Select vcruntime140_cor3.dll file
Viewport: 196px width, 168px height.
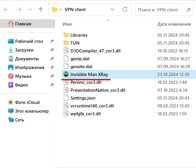click(x=92, y=106)
